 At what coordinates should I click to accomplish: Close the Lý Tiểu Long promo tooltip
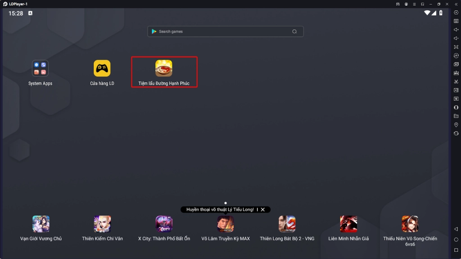tap(263, 210)
